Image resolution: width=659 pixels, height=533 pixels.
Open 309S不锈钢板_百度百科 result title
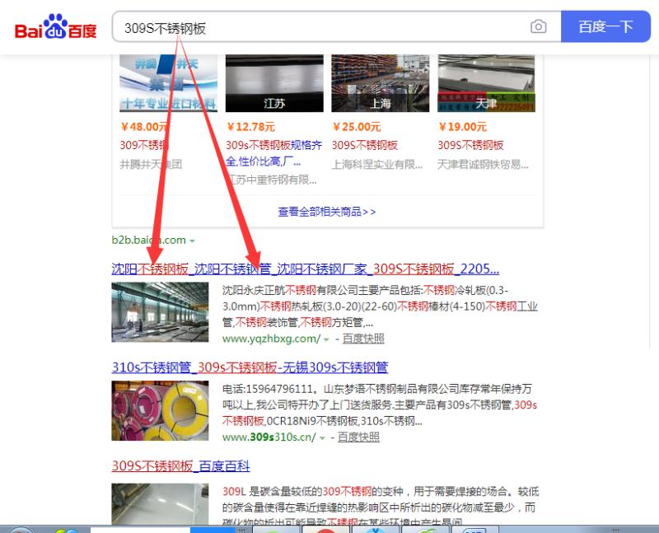[x=180, y=465]
